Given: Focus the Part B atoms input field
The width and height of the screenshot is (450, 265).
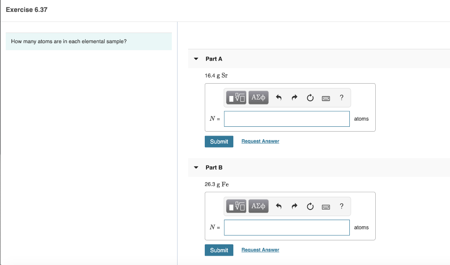Looking at the screenshot, I should [287, 228].
